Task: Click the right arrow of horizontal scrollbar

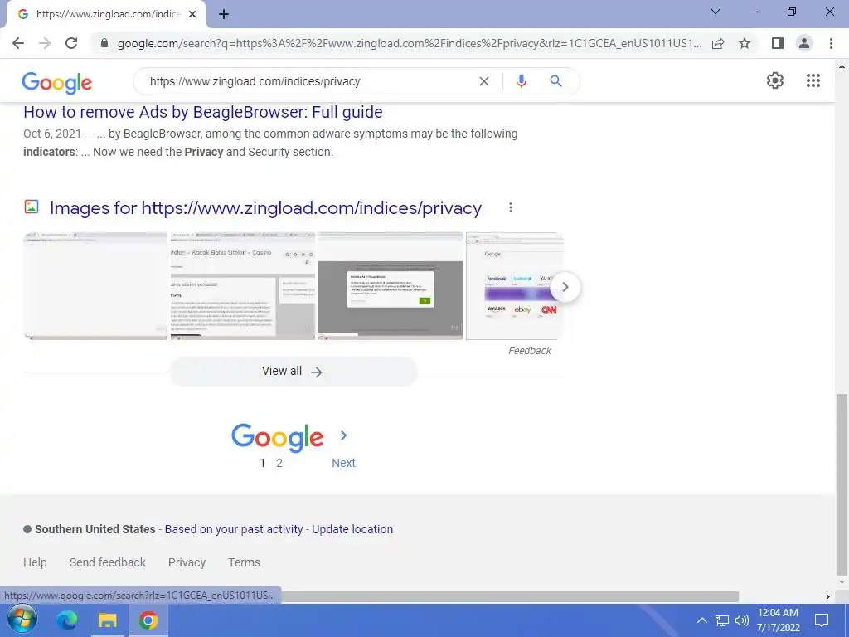Action: click(x=828, y=596)
